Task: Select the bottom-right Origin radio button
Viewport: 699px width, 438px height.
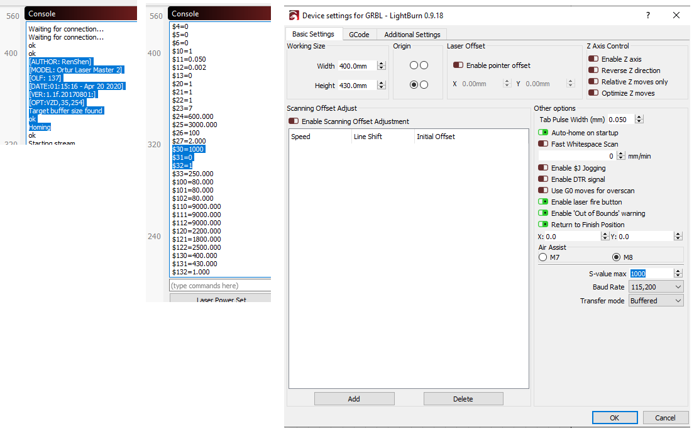Action: pyautogui.click(x=424, y=84)
